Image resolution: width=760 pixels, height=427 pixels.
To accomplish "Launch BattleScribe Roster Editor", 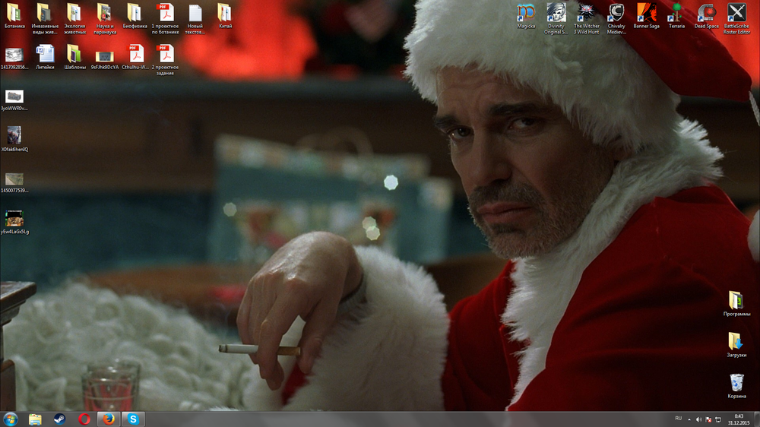I will click(x=736, y=13).
